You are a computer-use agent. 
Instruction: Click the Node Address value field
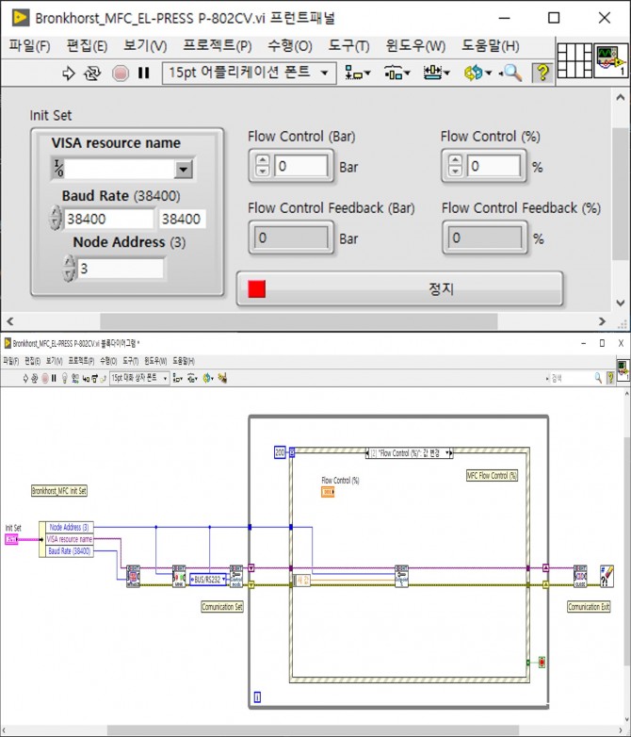point(121,269)
